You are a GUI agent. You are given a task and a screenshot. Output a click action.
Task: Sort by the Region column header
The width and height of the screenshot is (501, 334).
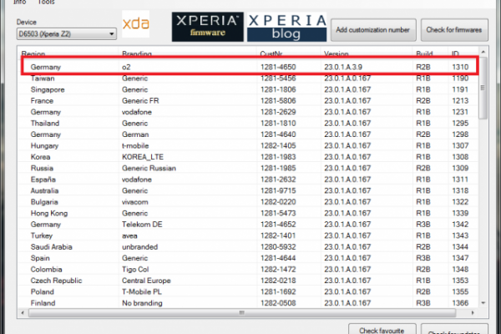pyautogui.click(x=33, y=53)
